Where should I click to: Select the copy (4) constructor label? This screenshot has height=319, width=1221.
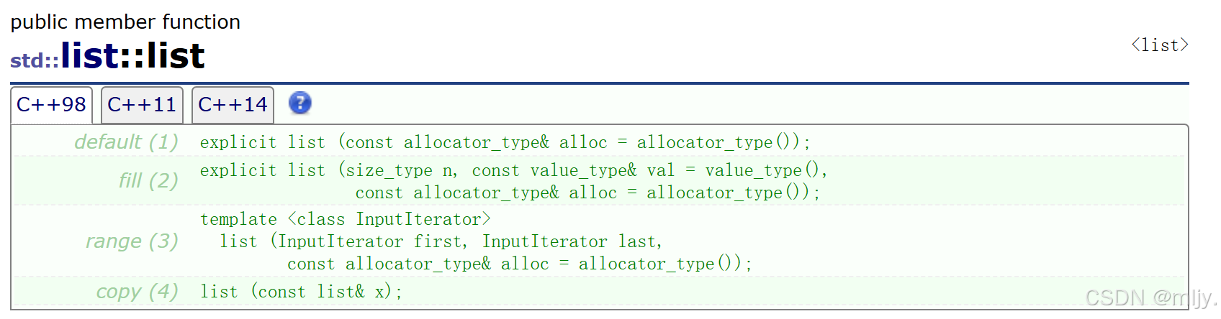137,292
